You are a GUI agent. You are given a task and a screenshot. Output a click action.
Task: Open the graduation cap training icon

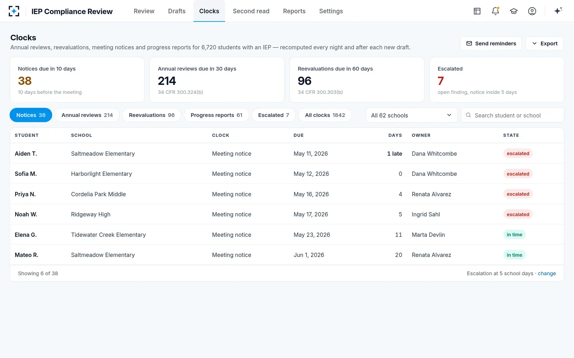point(514,11)
